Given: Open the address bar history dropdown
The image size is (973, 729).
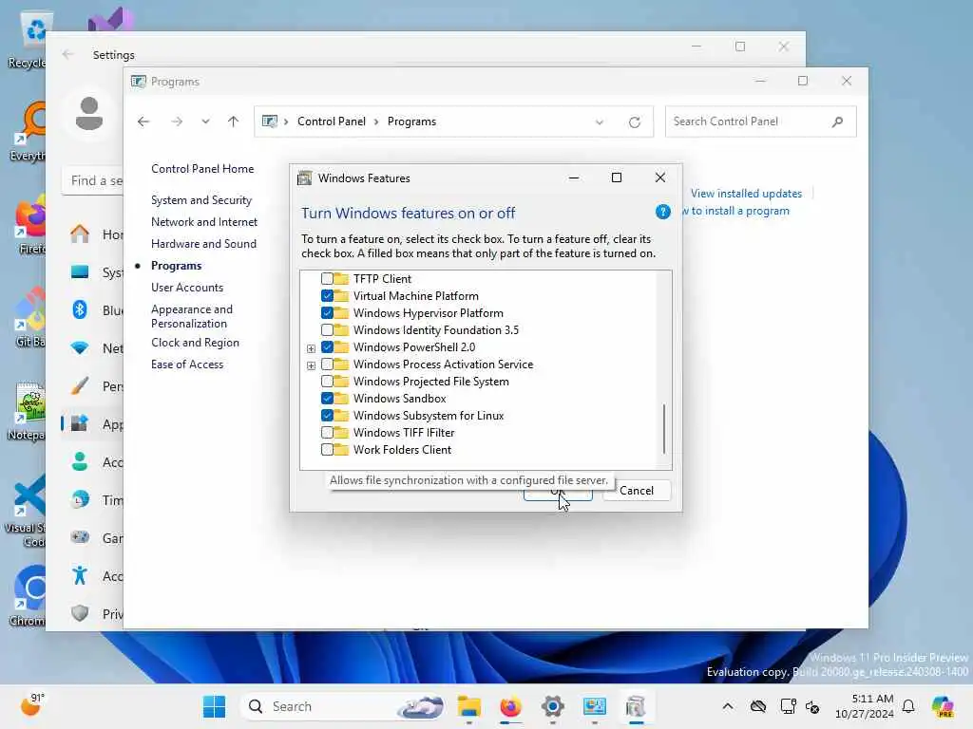Looking at the screenshot, I should [600, 122].
